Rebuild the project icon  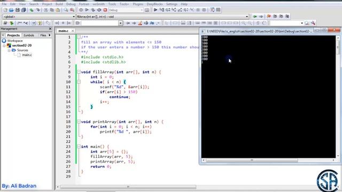pos(99,10)
